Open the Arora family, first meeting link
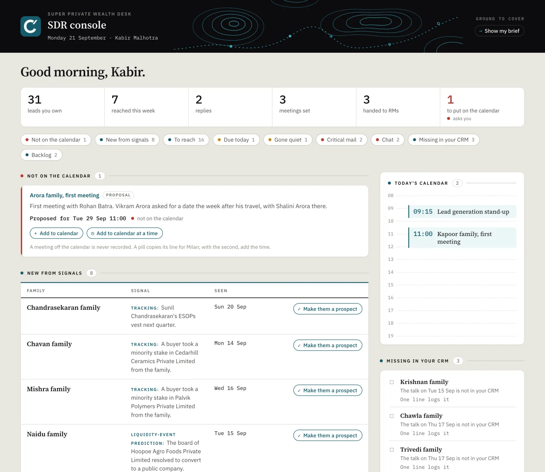Screen dimensions: 545x472 [64, 195]
